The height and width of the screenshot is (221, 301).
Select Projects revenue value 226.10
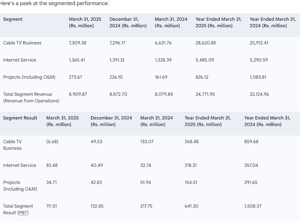pos(116,77)
